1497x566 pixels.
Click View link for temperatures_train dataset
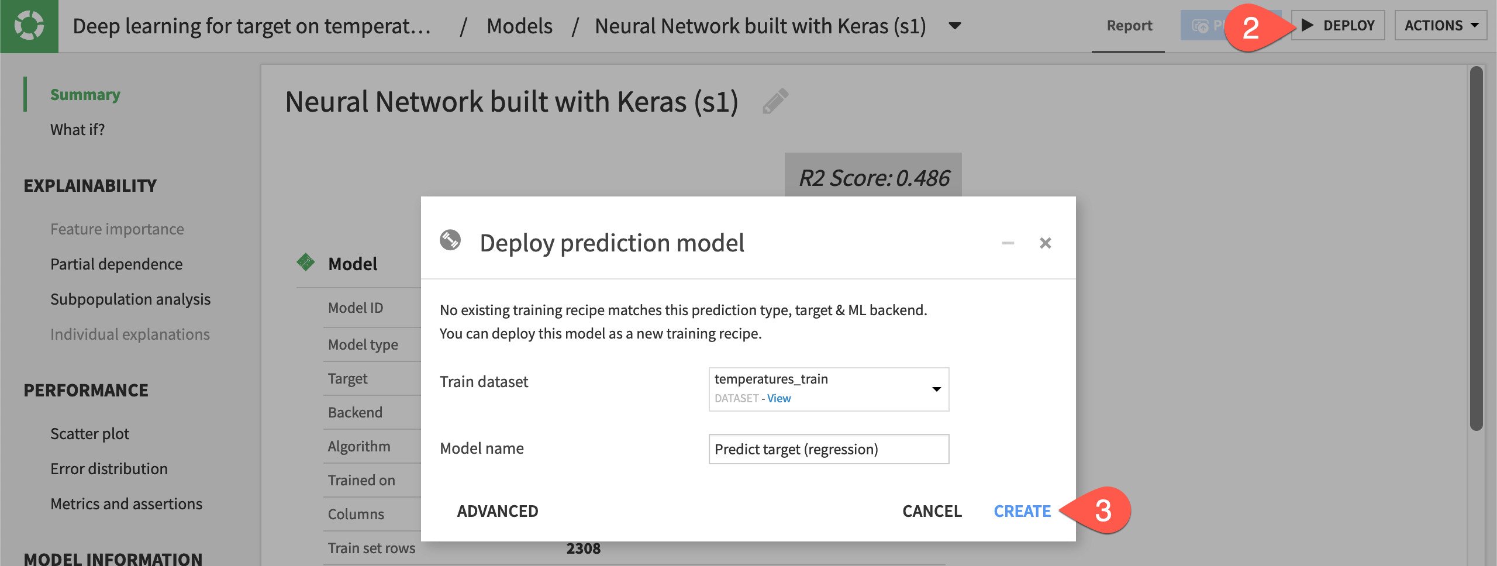pos(778,398)
